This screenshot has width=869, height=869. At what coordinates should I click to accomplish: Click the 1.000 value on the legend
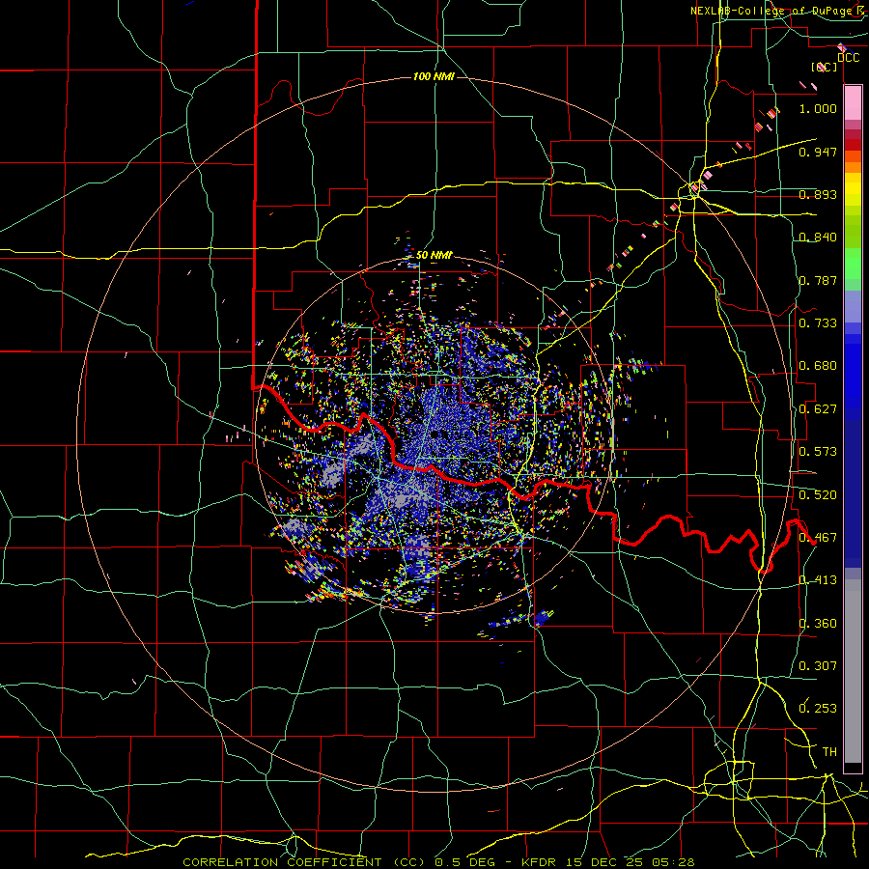pos(818,108)
